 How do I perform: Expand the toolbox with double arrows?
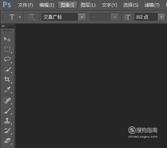(3, 26)
